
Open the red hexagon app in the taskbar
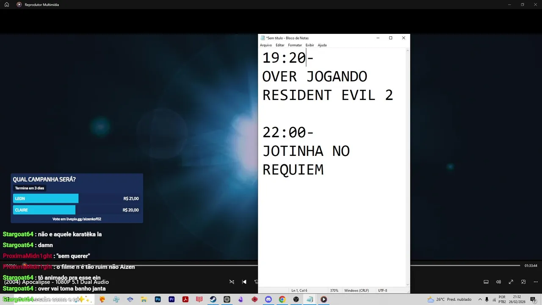coord(254,299)
